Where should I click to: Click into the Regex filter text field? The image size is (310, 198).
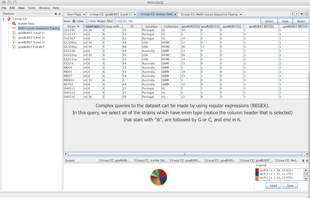click(x=187, y=21)
